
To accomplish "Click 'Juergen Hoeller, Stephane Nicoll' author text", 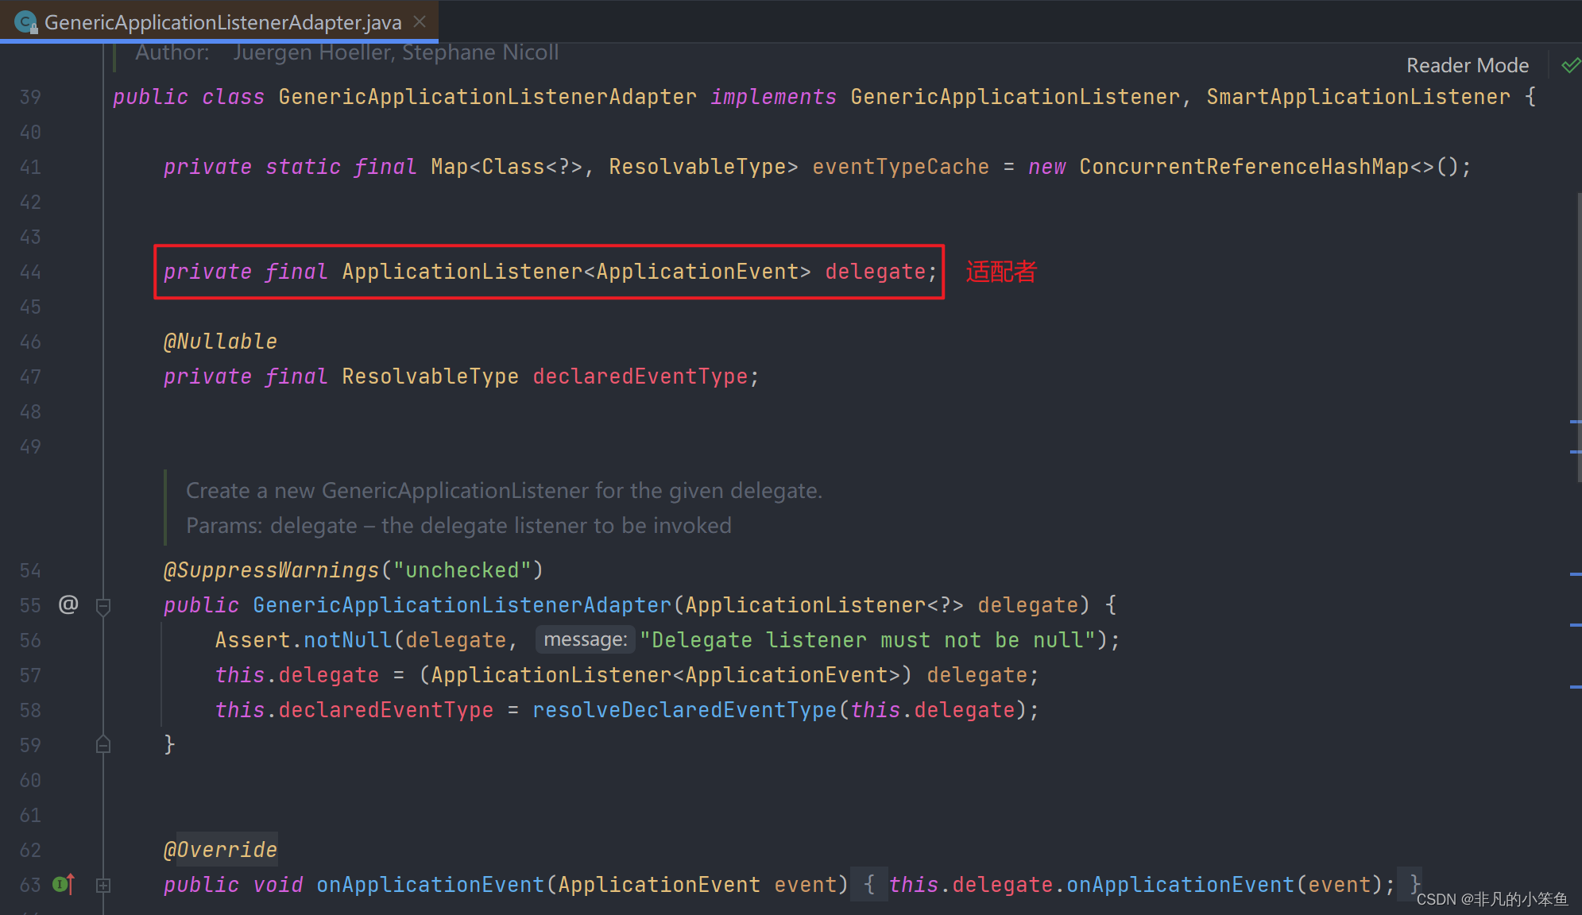I will [396, 52].
